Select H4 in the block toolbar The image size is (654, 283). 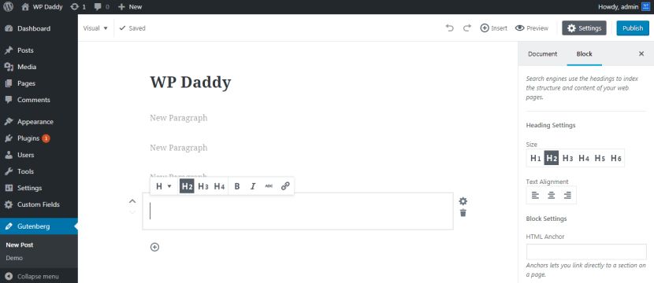(219, 186)
